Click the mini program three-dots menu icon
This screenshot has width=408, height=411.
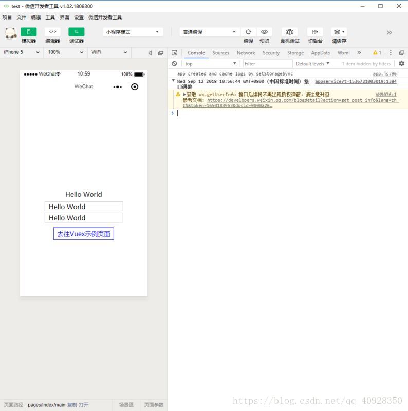(x=117, y=87)
